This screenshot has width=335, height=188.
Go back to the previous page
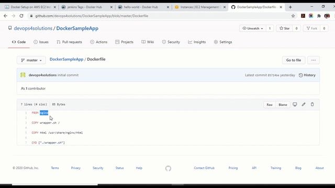[6, 16]
